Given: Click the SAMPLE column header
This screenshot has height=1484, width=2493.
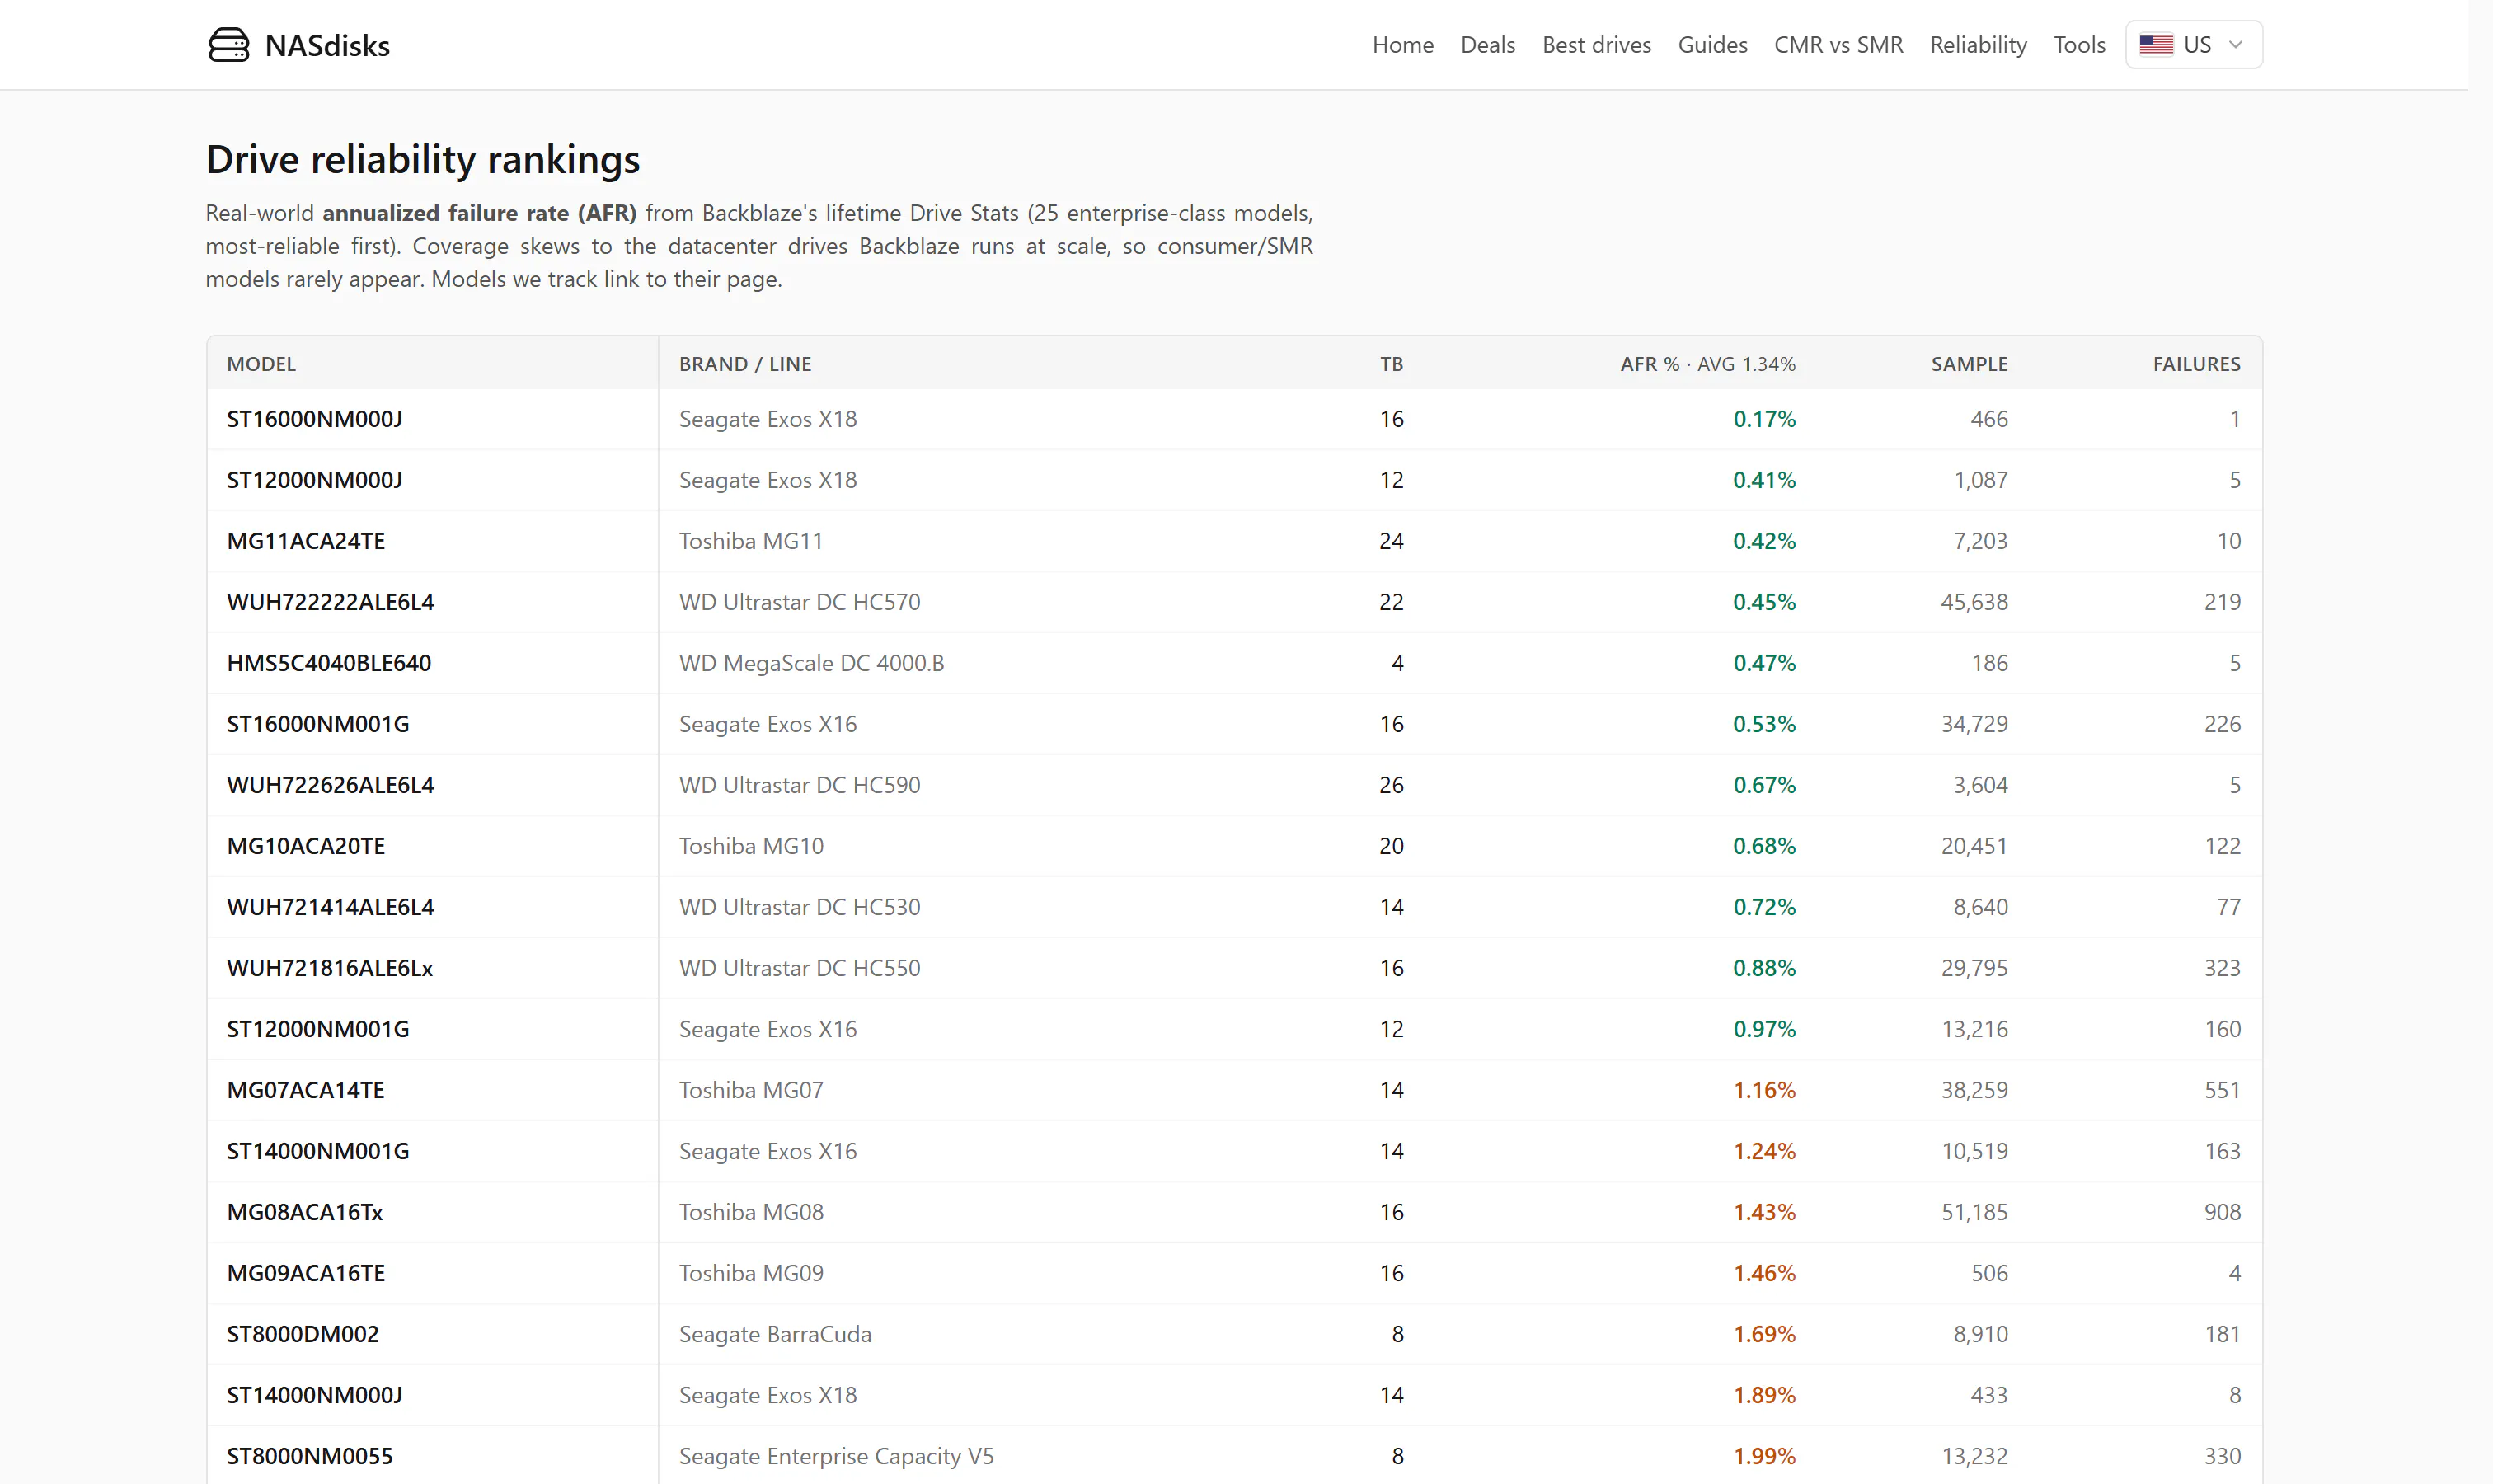Looking at the screenshot, I should coord(1969,364).
